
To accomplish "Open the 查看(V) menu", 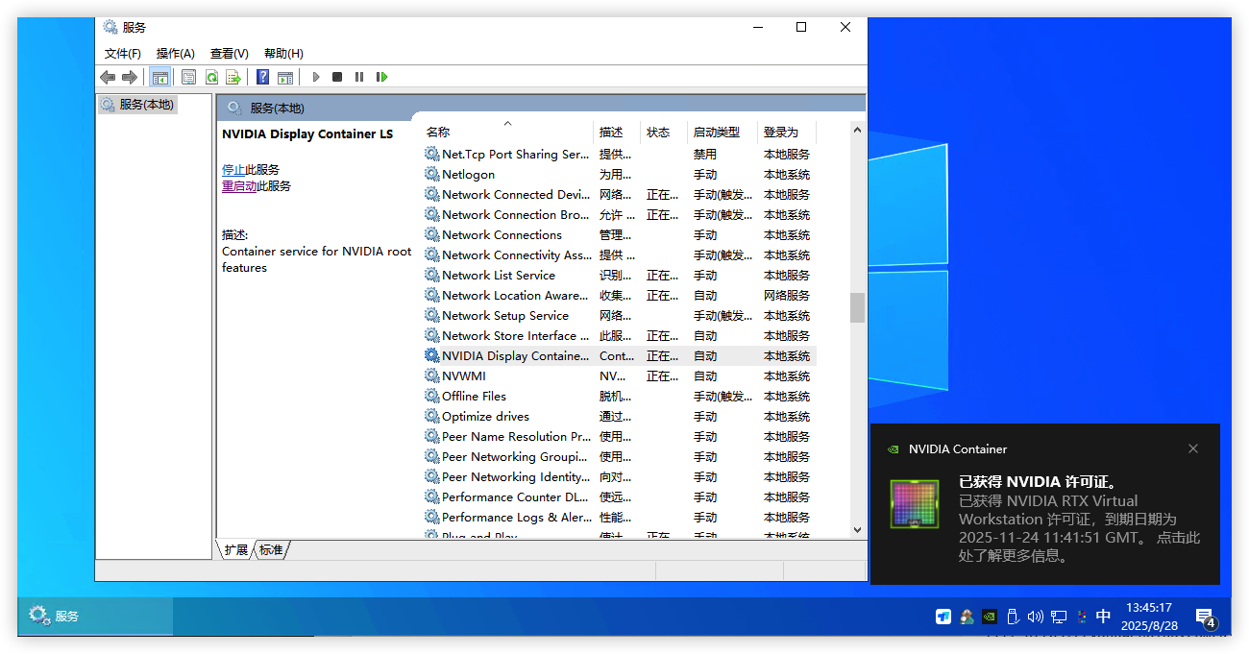I will coord(230,54).
